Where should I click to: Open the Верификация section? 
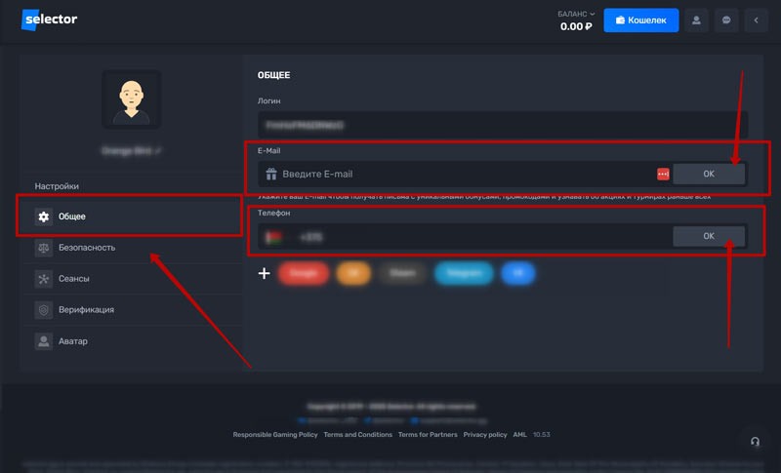pos(86,310)
